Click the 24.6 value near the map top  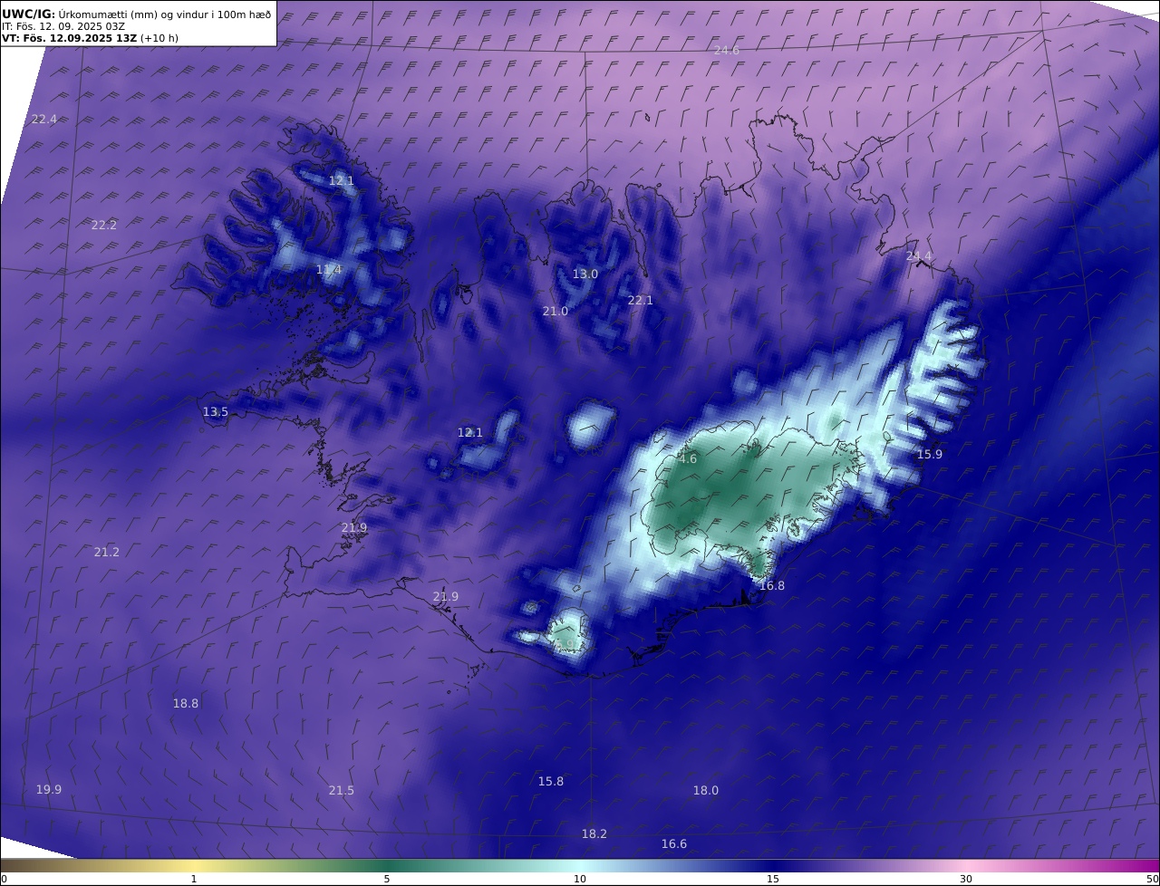(x=727, y=51)
